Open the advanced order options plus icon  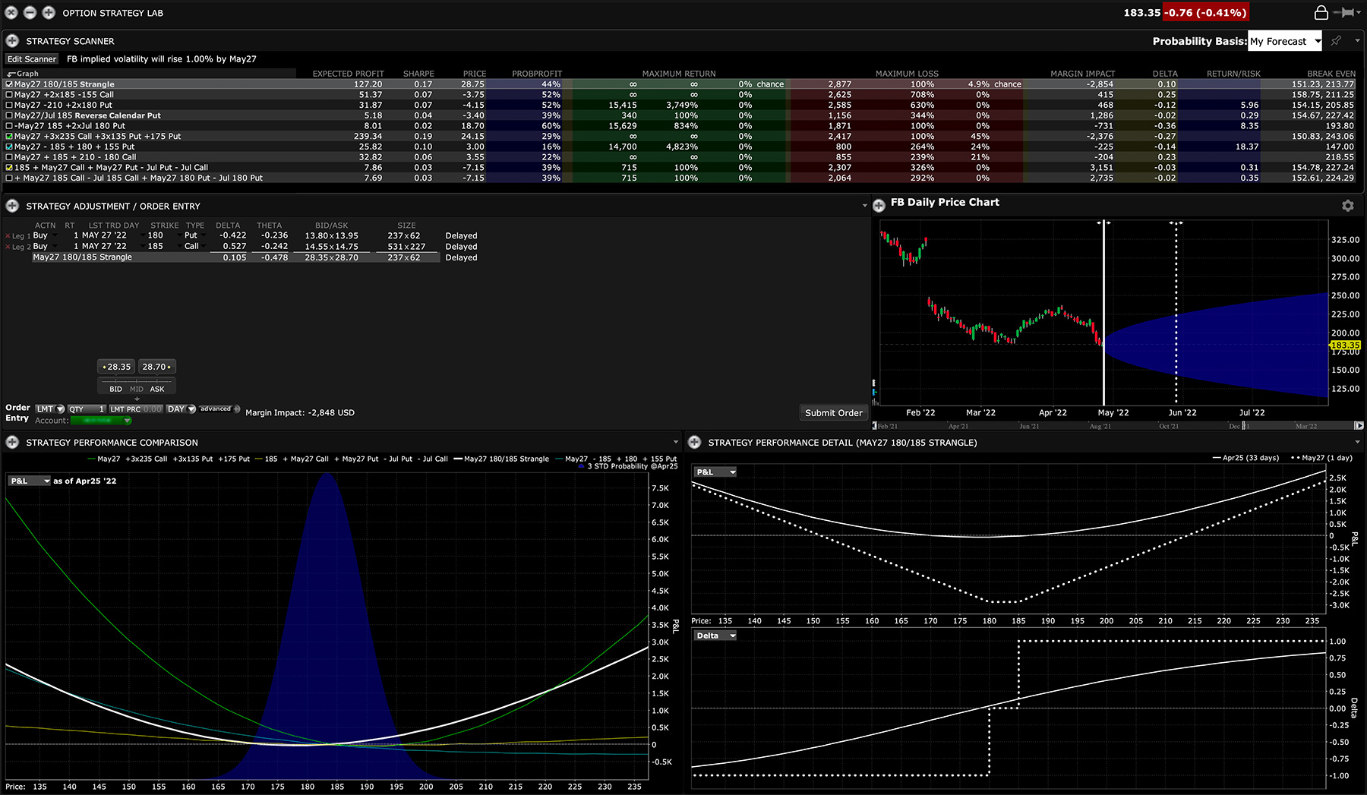235,409
